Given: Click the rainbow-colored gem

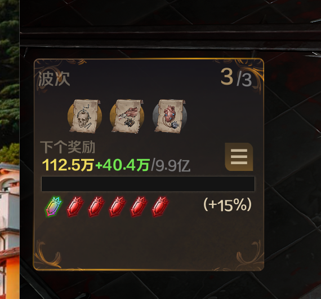Looking at the screenshot, I should click(x=53, y=206).
